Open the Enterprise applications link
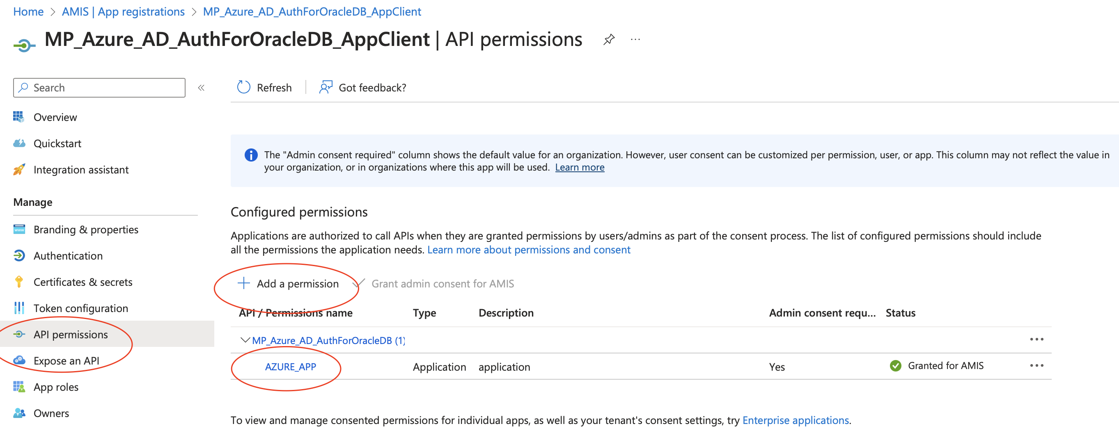1119x433 pixels. (796, 420)
